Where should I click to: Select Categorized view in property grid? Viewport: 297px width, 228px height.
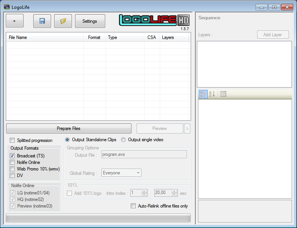[203, 94]
